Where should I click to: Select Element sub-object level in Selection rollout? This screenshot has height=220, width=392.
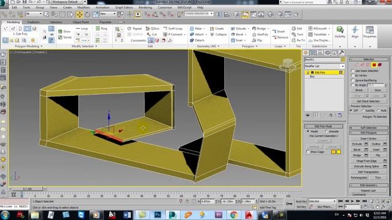(x=380, y=65)
